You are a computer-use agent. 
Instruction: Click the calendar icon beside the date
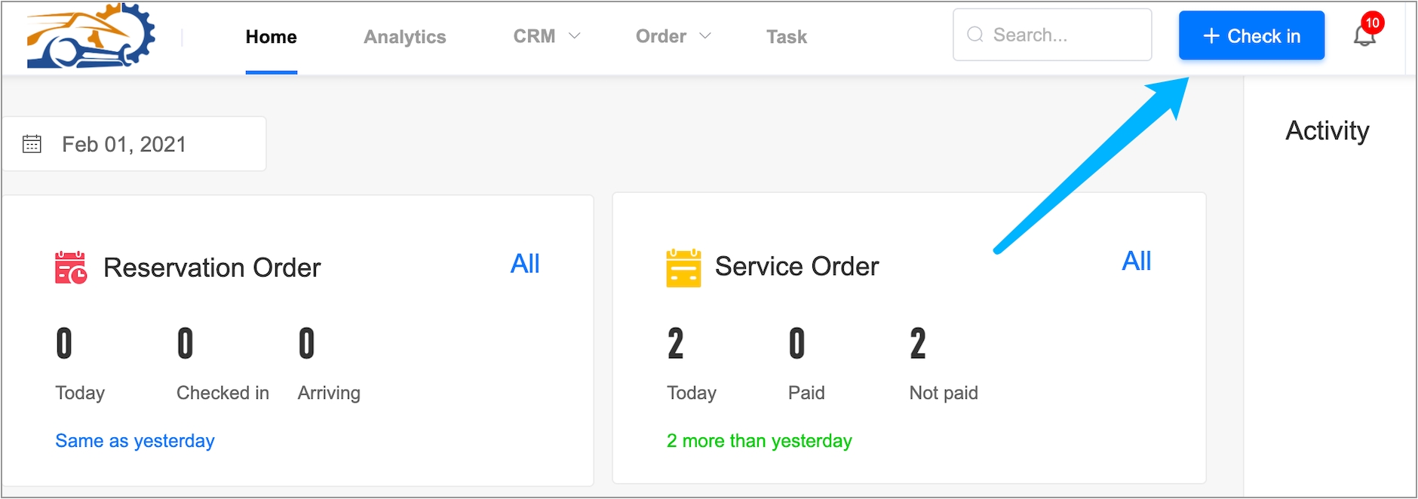(32, 144)
